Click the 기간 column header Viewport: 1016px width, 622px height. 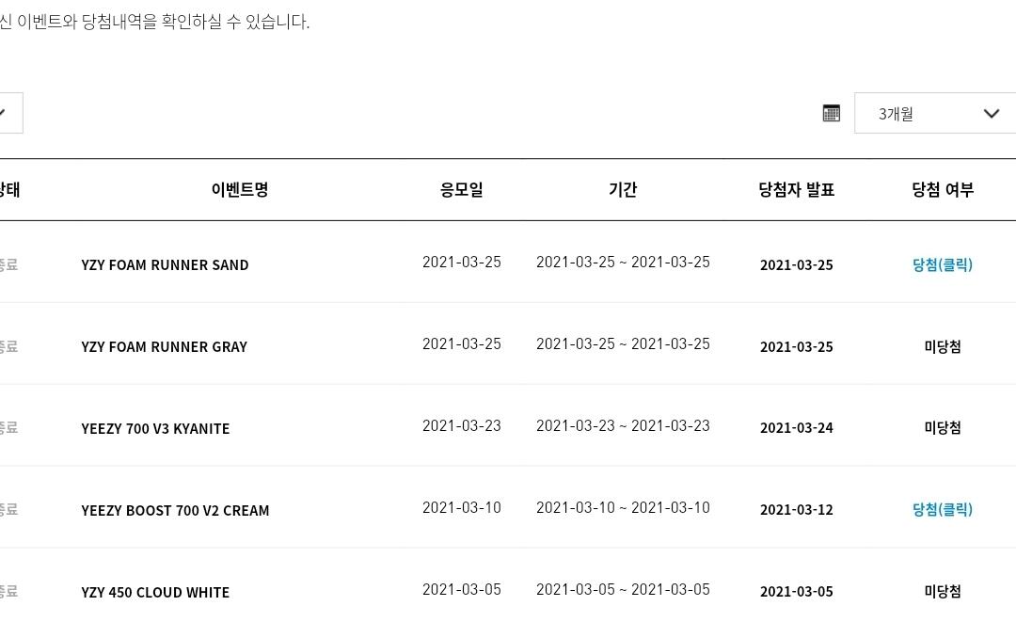pos(623,189)
